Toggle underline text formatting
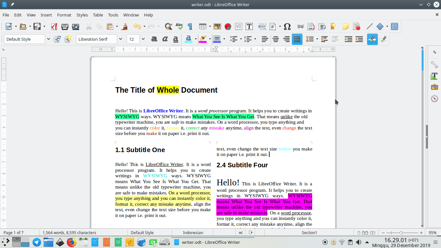441x248 pixels. [x=176, y=39]
